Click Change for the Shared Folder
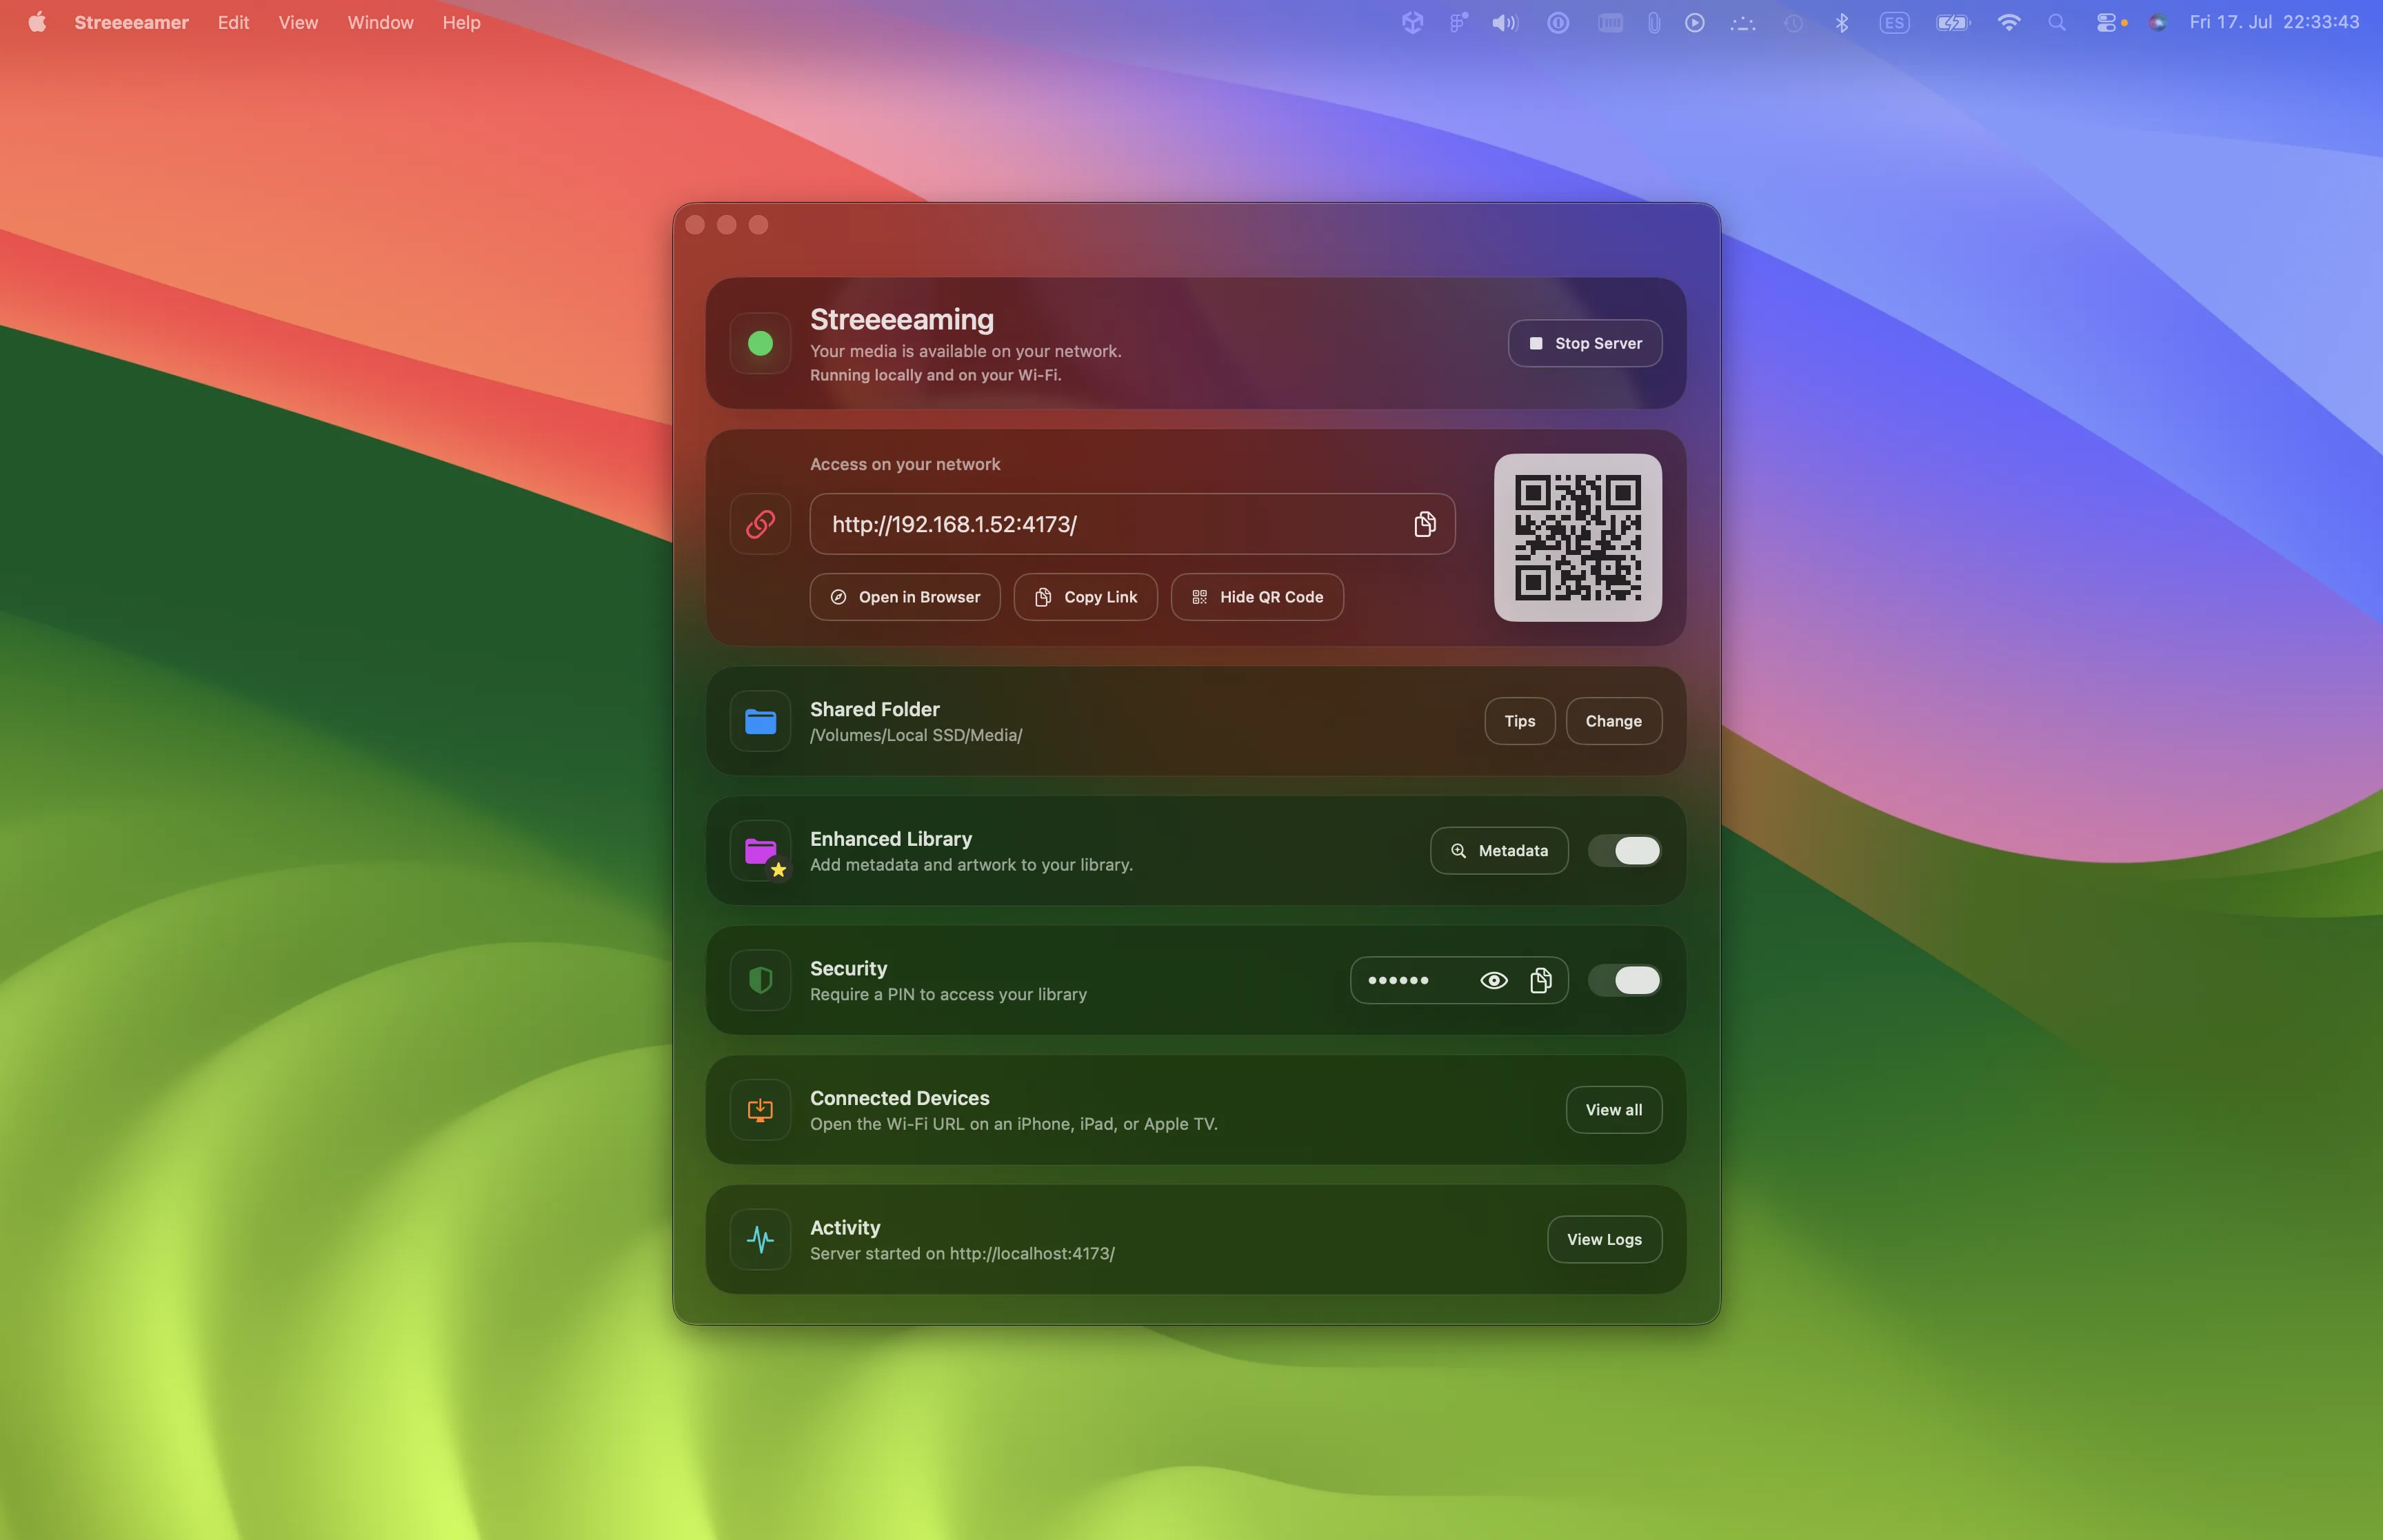The width and height of the screenshot is (2383, 1540). coord(1613,721)
